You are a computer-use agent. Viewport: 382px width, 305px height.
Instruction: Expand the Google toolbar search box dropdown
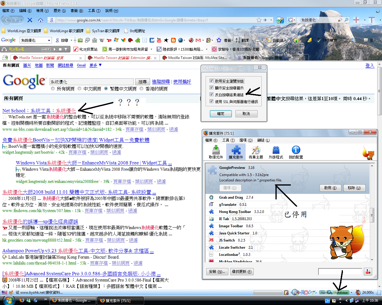[x=49, y=40]
